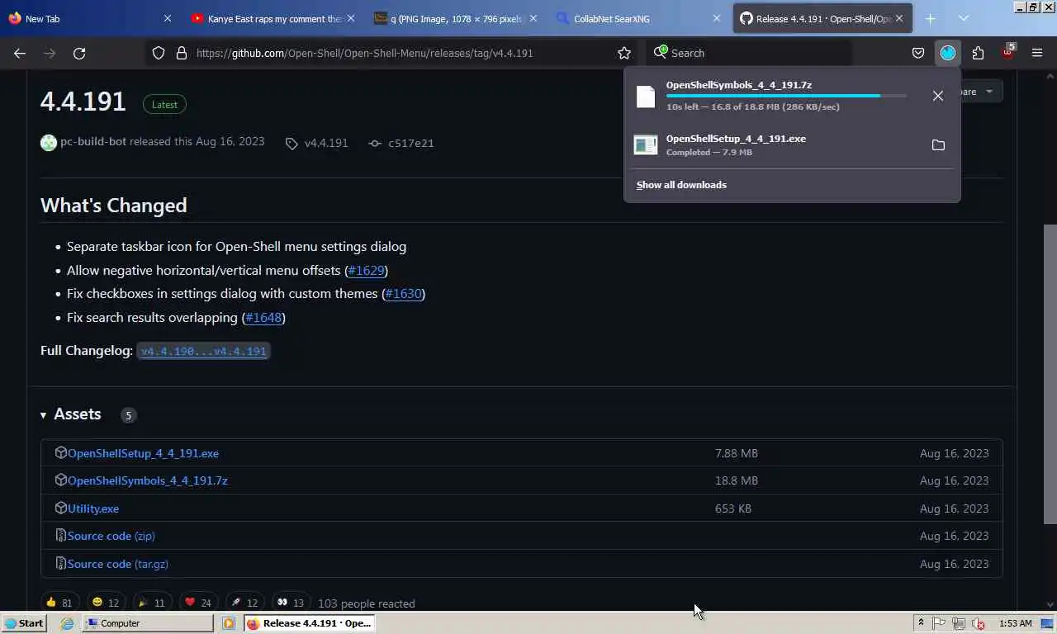This screenshot has height=634, width=1057.
Task: Click the Internet Explorer quick launch icon
Action: coord(67,623)
